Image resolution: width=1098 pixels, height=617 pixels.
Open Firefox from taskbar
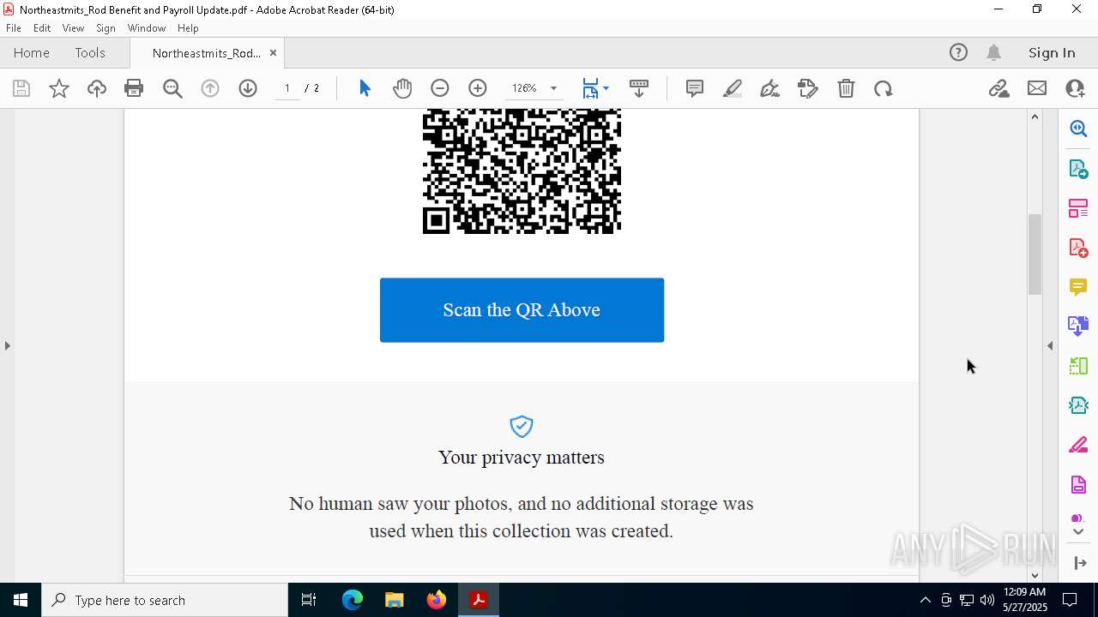[436, 600]
